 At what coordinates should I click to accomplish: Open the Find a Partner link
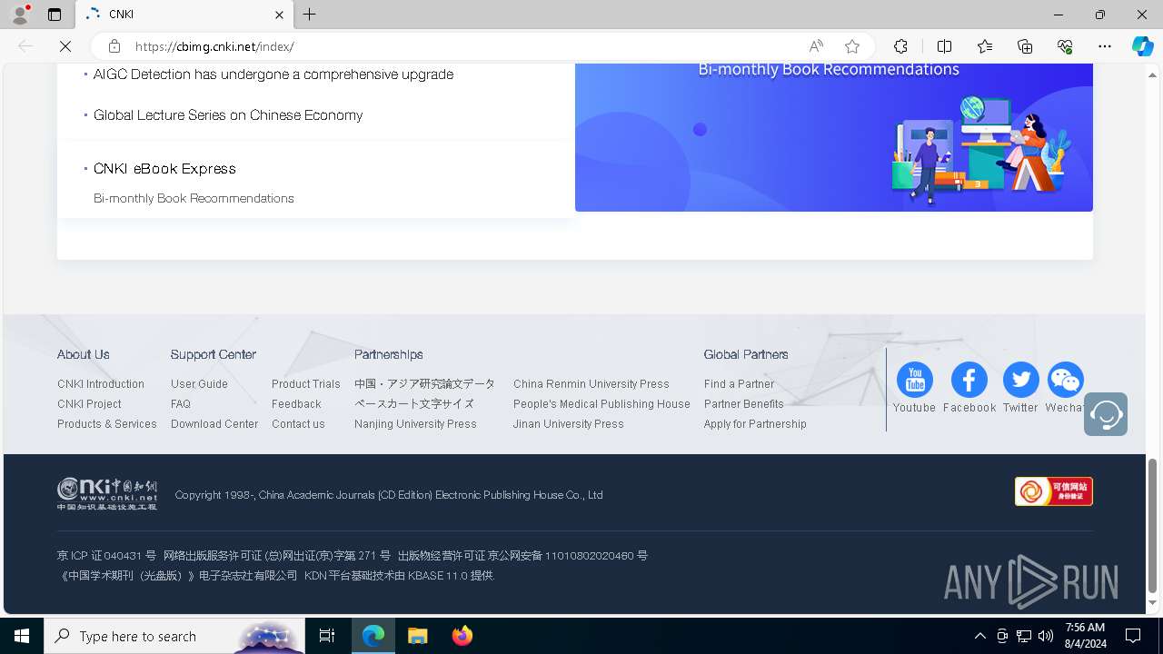pyautogui.click(x=739, y=384)
